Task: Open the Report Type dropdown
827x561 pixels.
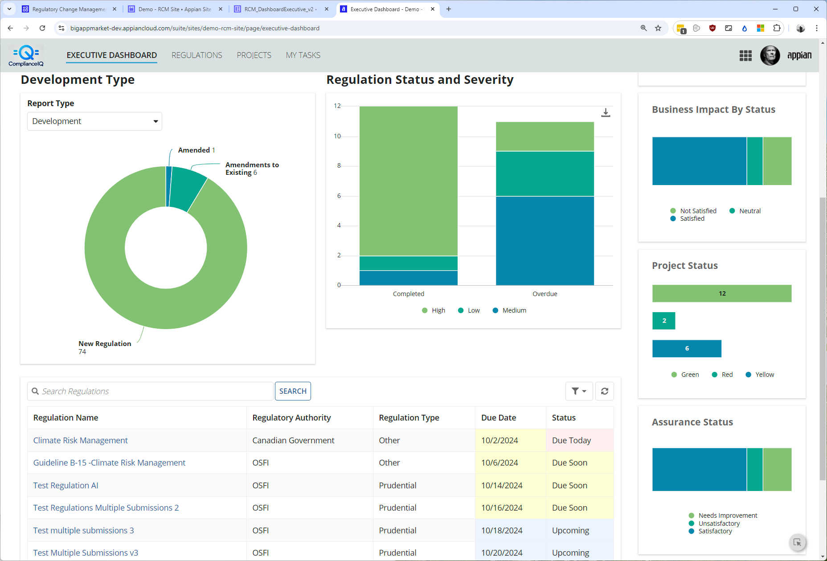Action: point(94,121)
